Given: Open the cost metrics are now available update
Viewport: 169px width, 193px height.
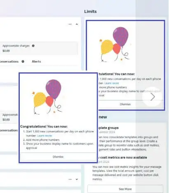Looking at the screenshot, I should point(122,157).
